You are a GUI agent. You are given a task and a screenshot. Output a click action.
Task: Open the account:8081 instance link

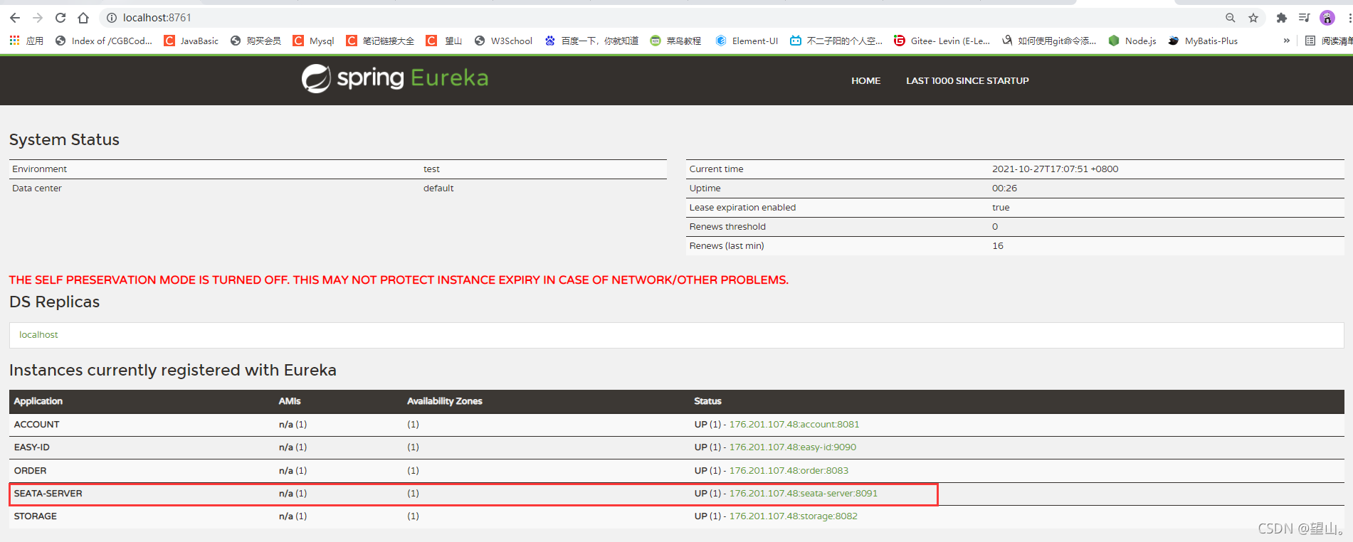click(x=794, y=425)
